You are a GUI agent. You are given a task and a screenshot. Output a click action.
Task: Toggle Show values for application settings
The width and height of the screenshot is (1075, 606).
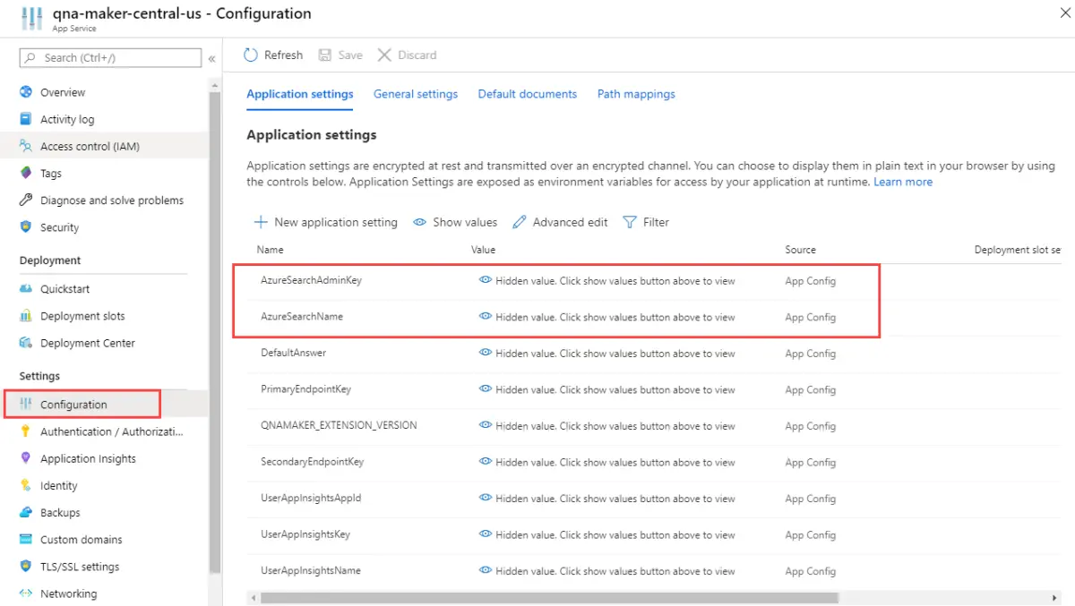tap(455, 222)
